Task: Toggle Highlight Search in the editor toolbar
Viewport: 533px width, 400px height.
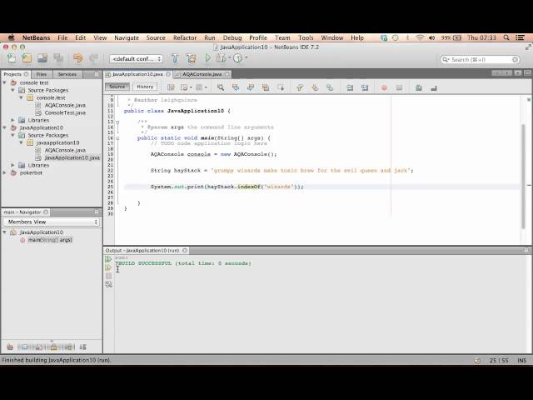Action: click(x=266, y=87)
